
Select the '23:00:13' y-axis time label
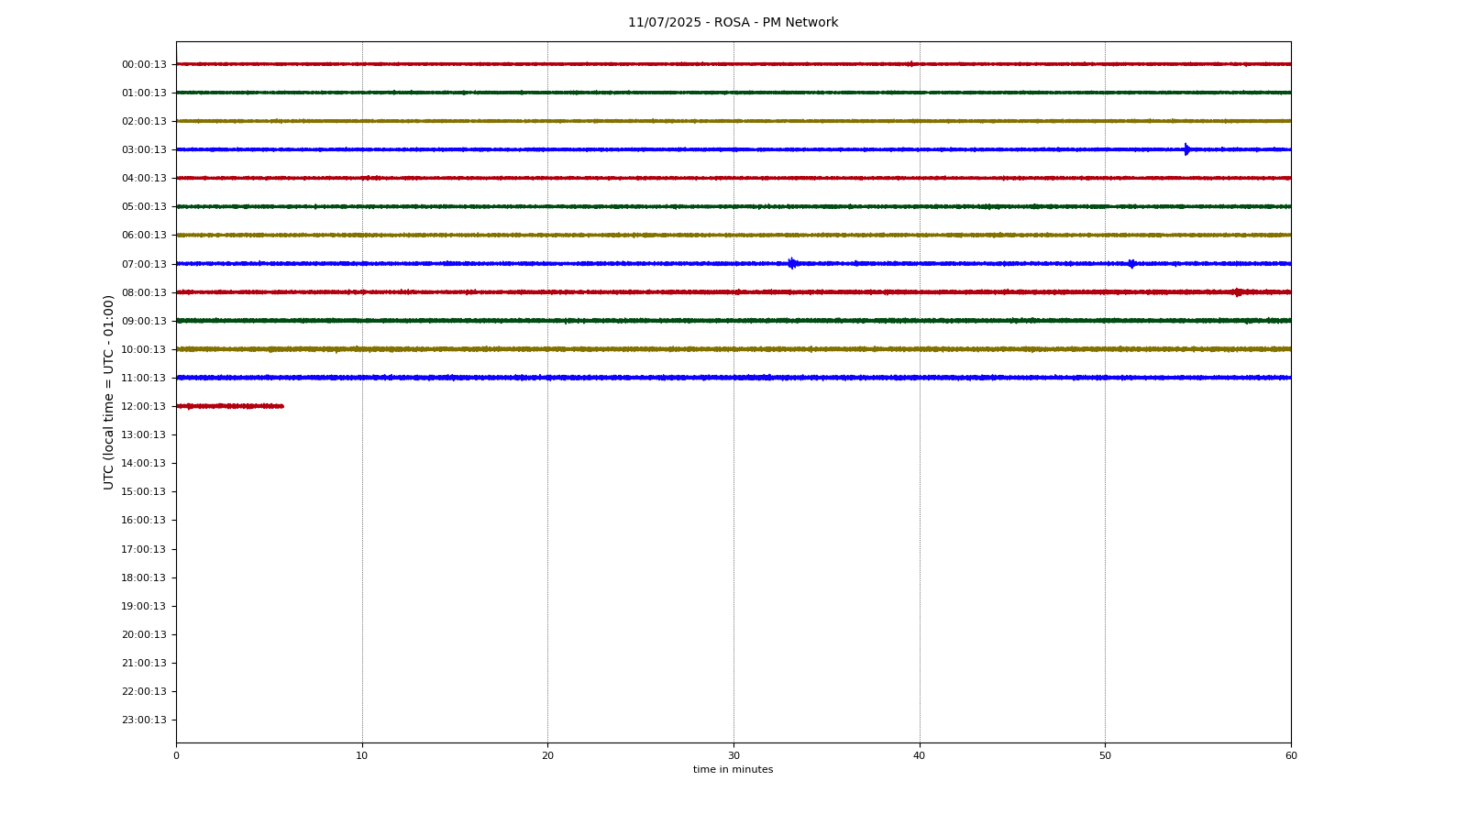click(x=144, y=720)
